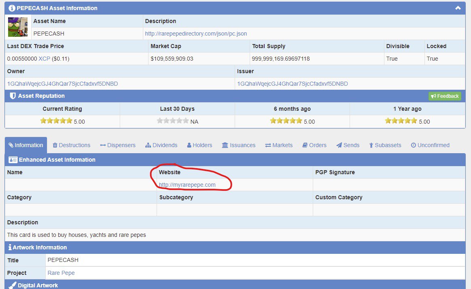Open the rarepepedirectory.com pc.json link
471x289 pixels.
pos(196,34)
